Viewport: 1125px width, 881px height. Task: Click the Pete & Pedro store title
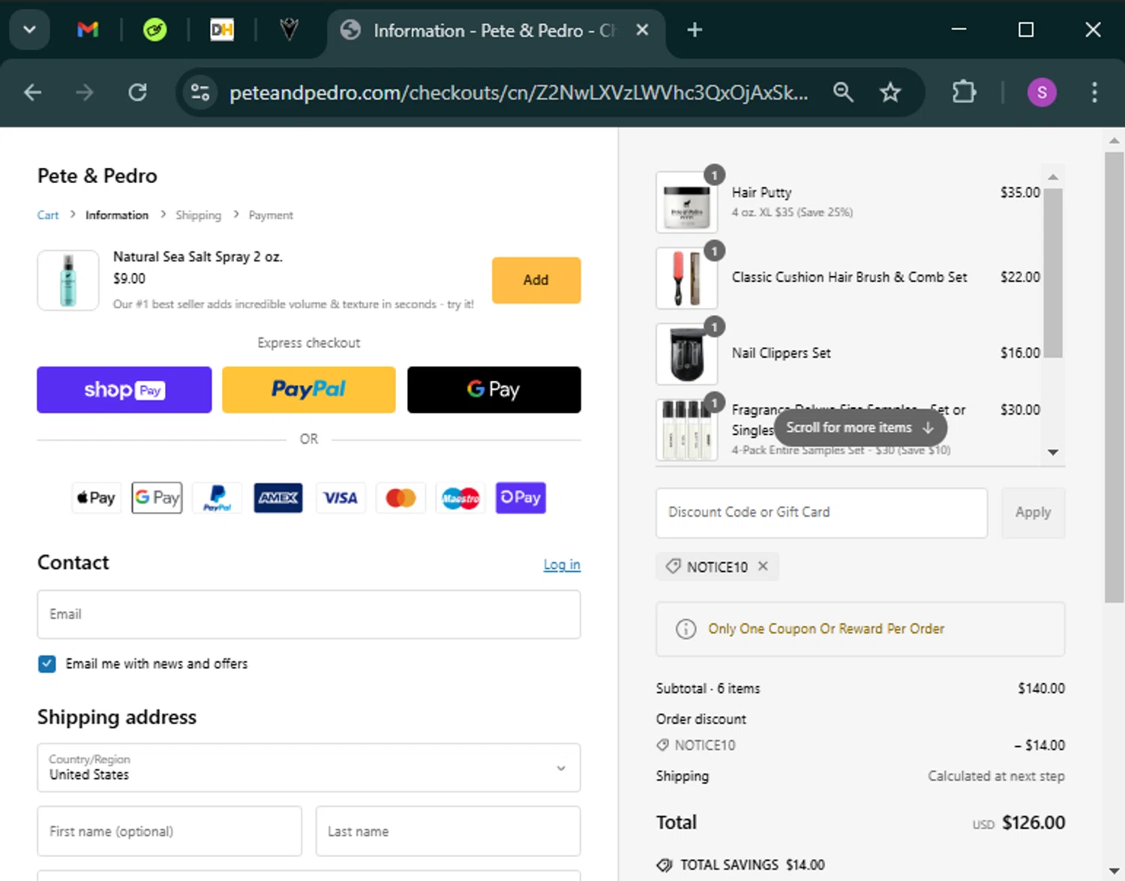[x=97, y=176]
